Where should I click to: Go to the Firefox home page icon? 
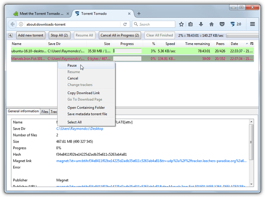pyautogui.click(x=211, y=24)
